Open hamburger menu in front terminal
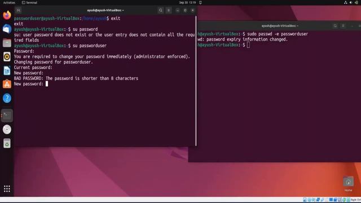The height and width of the screenshot is (203, 361). click(169, 10)
